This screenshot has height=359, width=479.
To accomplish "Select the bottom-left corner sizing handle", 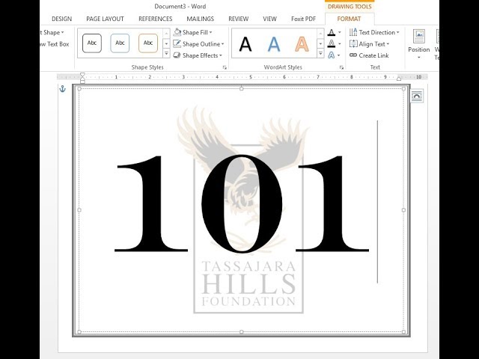I will point(79,332).
